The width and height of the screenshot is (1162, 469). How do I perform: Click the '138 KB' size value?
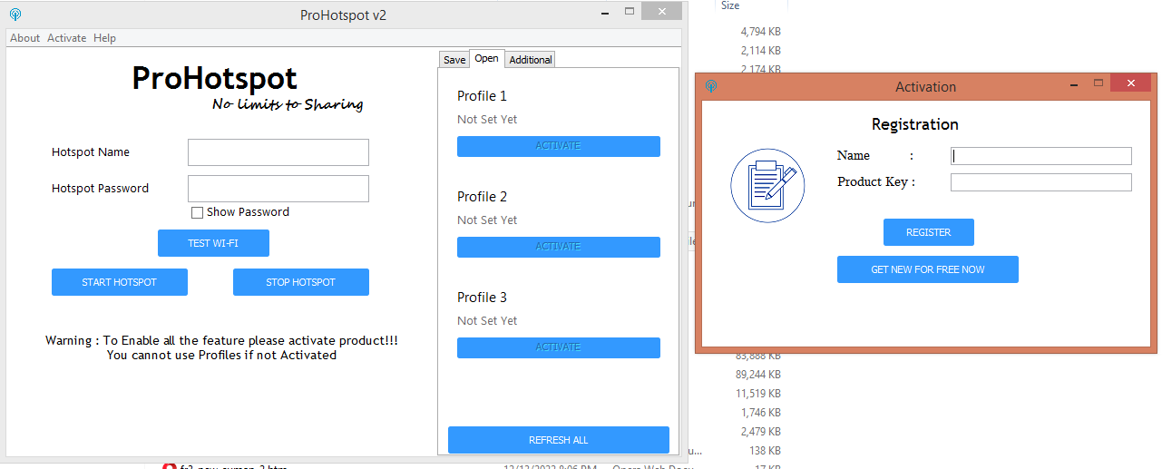(x=765, y=451)
